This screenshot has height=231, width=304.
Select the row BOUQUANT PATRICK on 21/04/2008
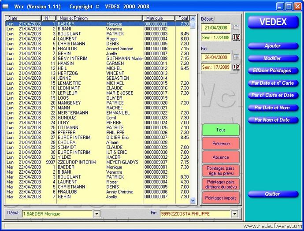(x=97, y=34)
